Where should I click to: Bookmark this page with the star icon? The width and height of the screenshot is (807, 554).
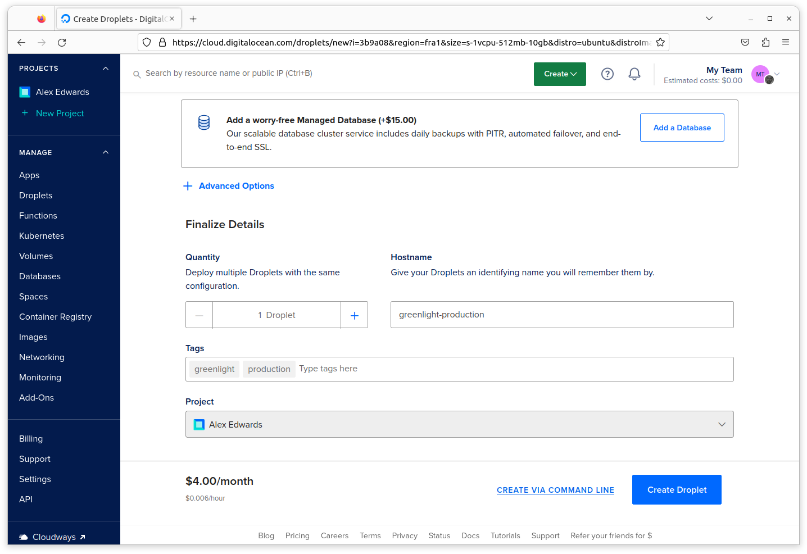tap(660, 42)
